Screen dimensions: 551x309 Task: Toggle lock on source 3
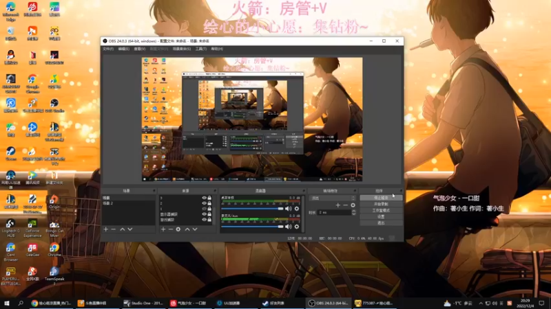[209, 198]
